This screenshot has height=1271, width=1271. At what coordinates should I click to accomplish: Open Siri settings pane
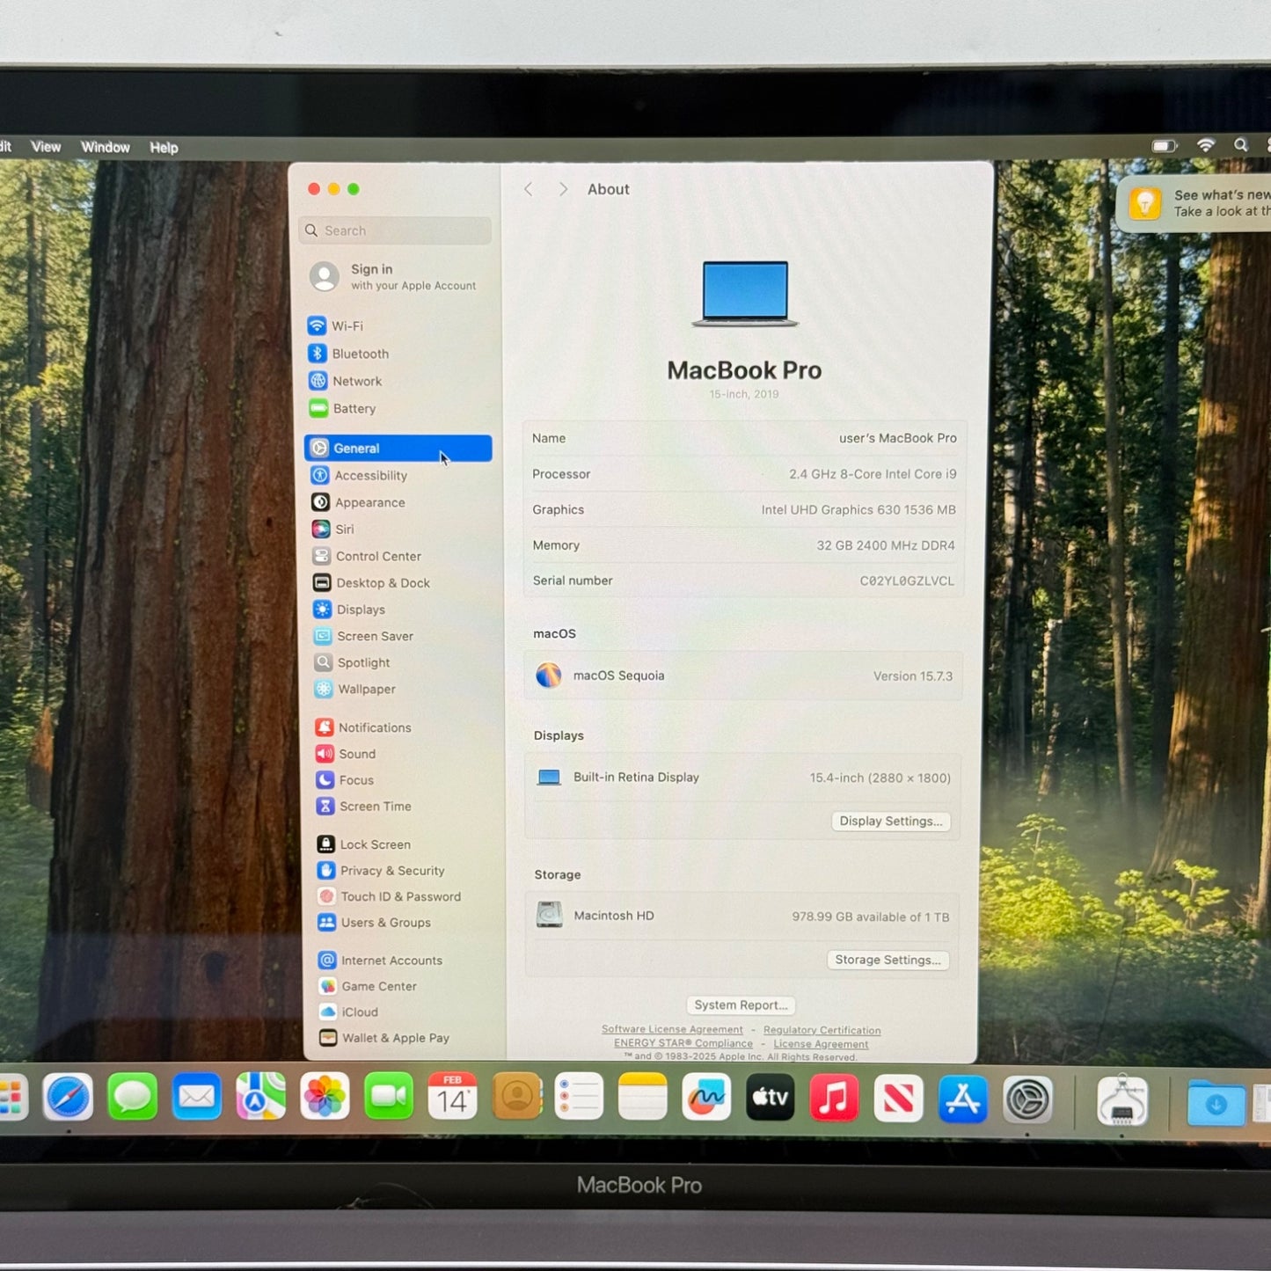coord(344,530)
